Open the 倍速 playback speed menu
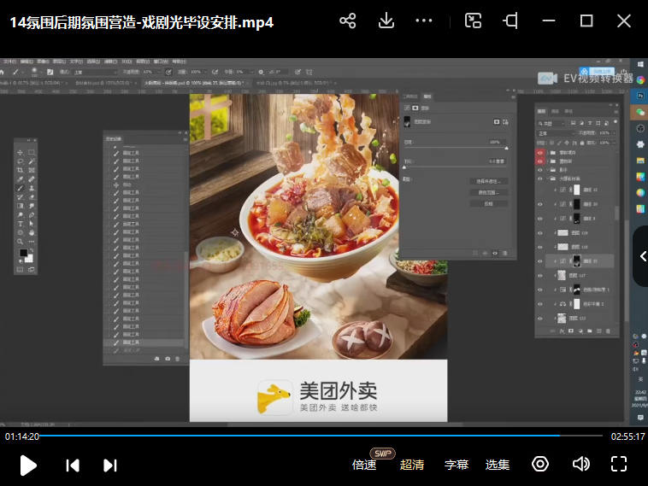Viewport: 648px width, 486px height. pos(364,465)
